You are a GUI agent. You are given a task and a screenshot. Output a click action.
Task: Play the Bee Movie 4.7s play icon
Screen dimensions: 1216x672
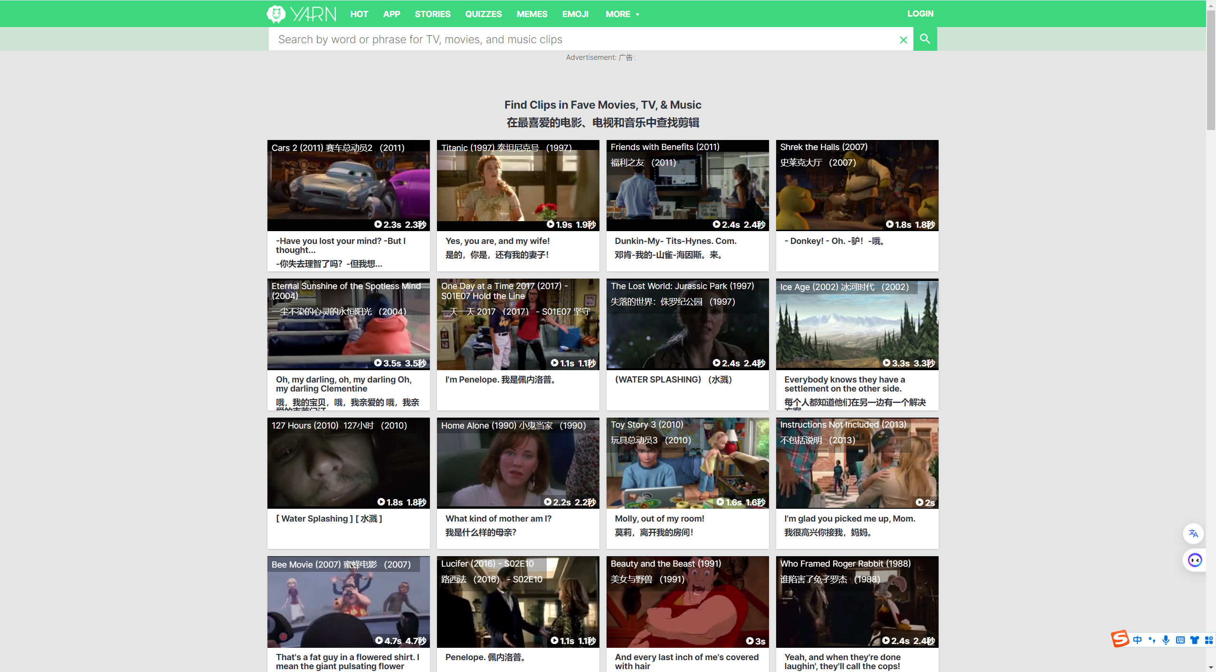[379, 640]
